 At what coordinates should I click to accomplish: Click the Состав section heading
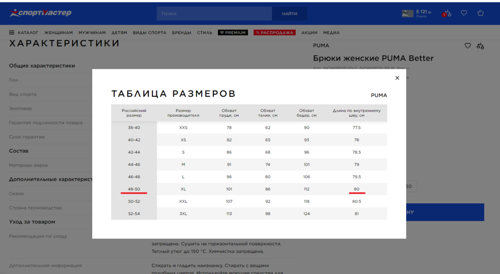(19, 151)
